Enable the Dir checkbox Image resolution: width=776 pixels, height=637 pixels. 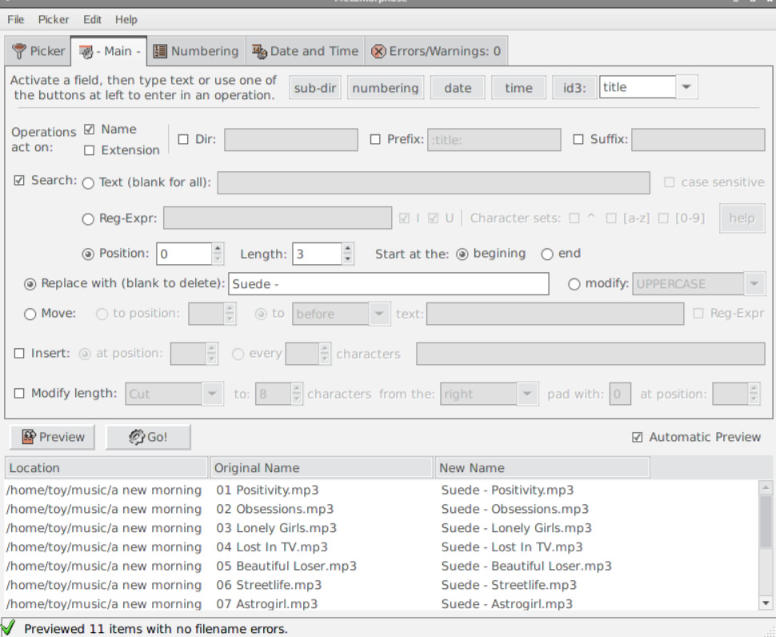[x=183, y=139]
